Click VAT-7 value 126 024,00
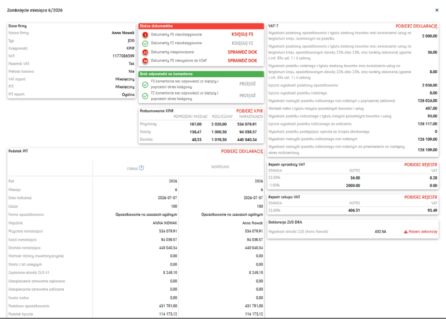 click(x=427, y=101)
